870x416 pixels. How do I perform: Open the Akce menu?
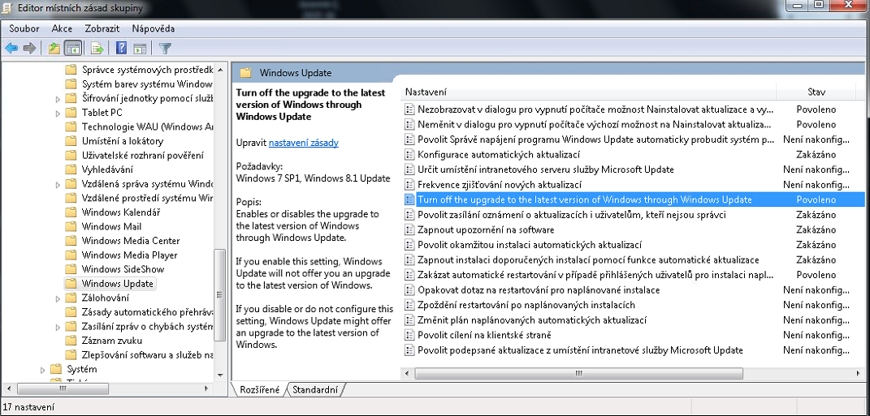(x=62, y=29)
